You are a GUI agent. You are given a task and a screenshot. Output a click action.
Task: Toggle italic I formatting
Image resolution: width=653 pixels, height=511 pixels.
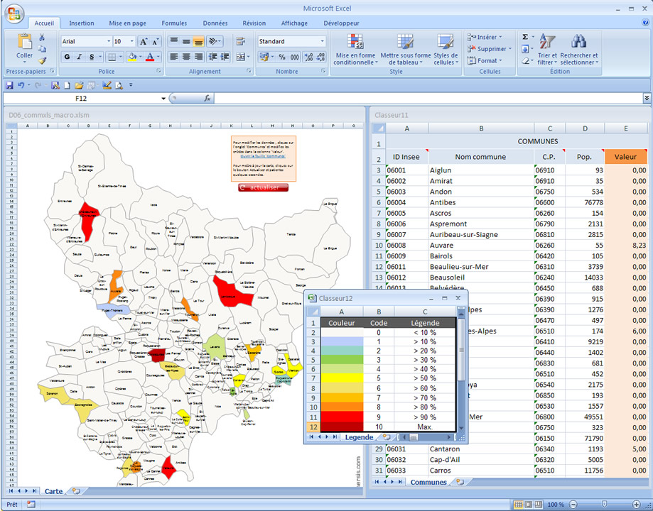coord(79,57)
